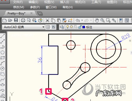Activate the Match Properties brush icon
The height and width of the screenshot is (101, 132).
65,20
